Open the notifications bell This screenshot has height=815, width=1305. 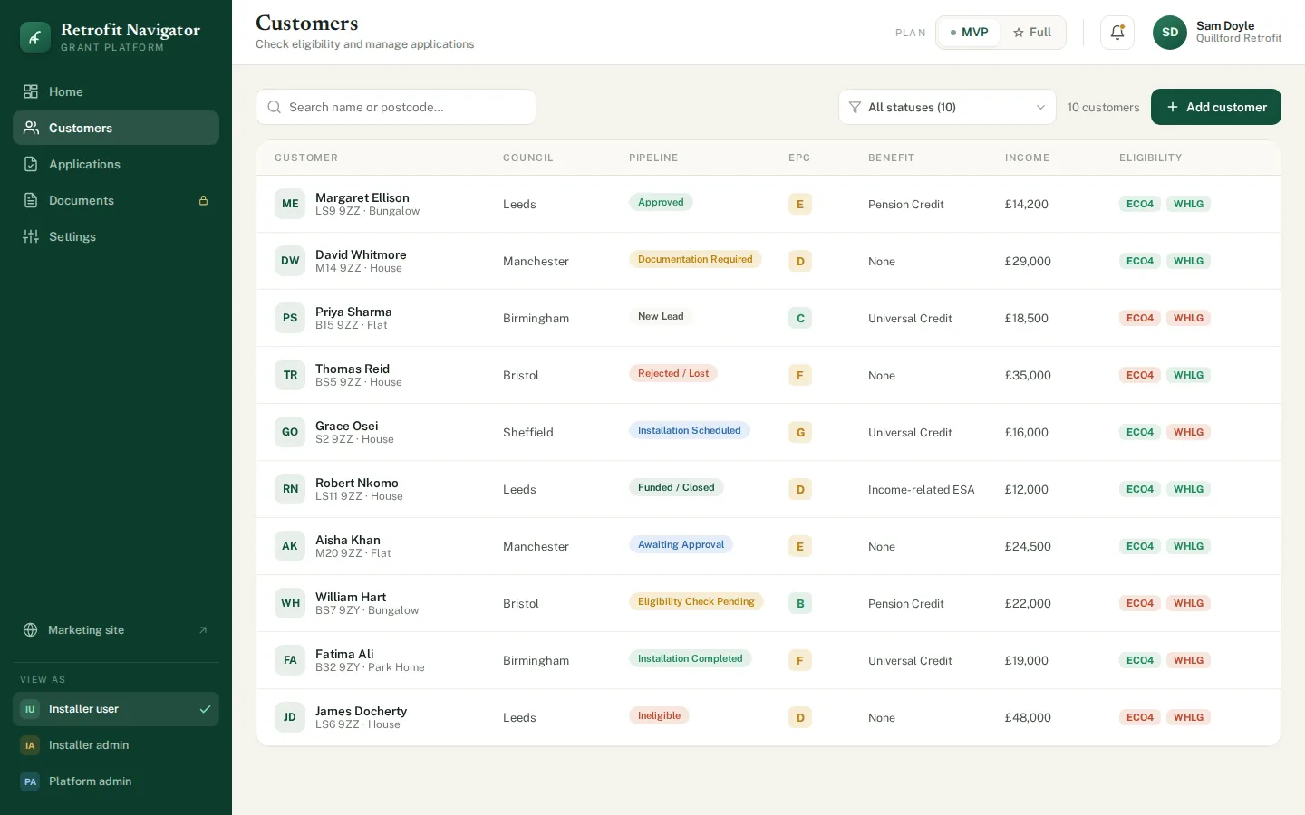click(1117, 33)
